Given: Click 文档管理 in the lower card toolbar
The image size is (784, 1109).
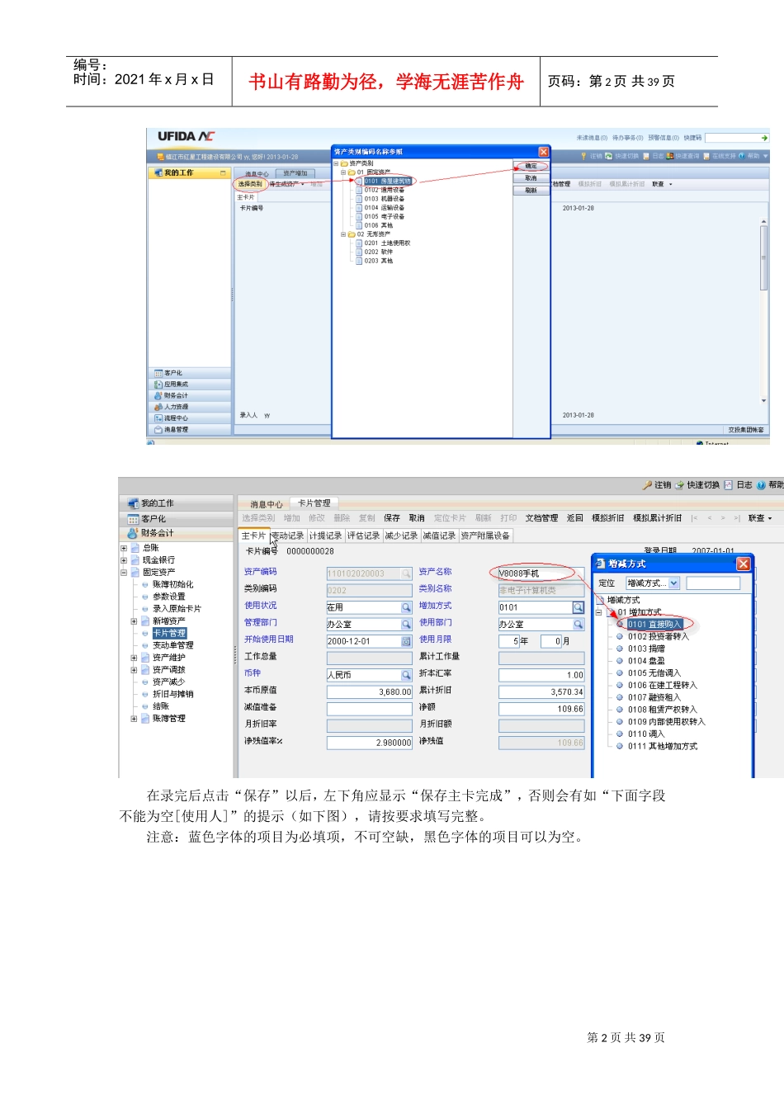Looking at the screenshot, I should (541, 518).
